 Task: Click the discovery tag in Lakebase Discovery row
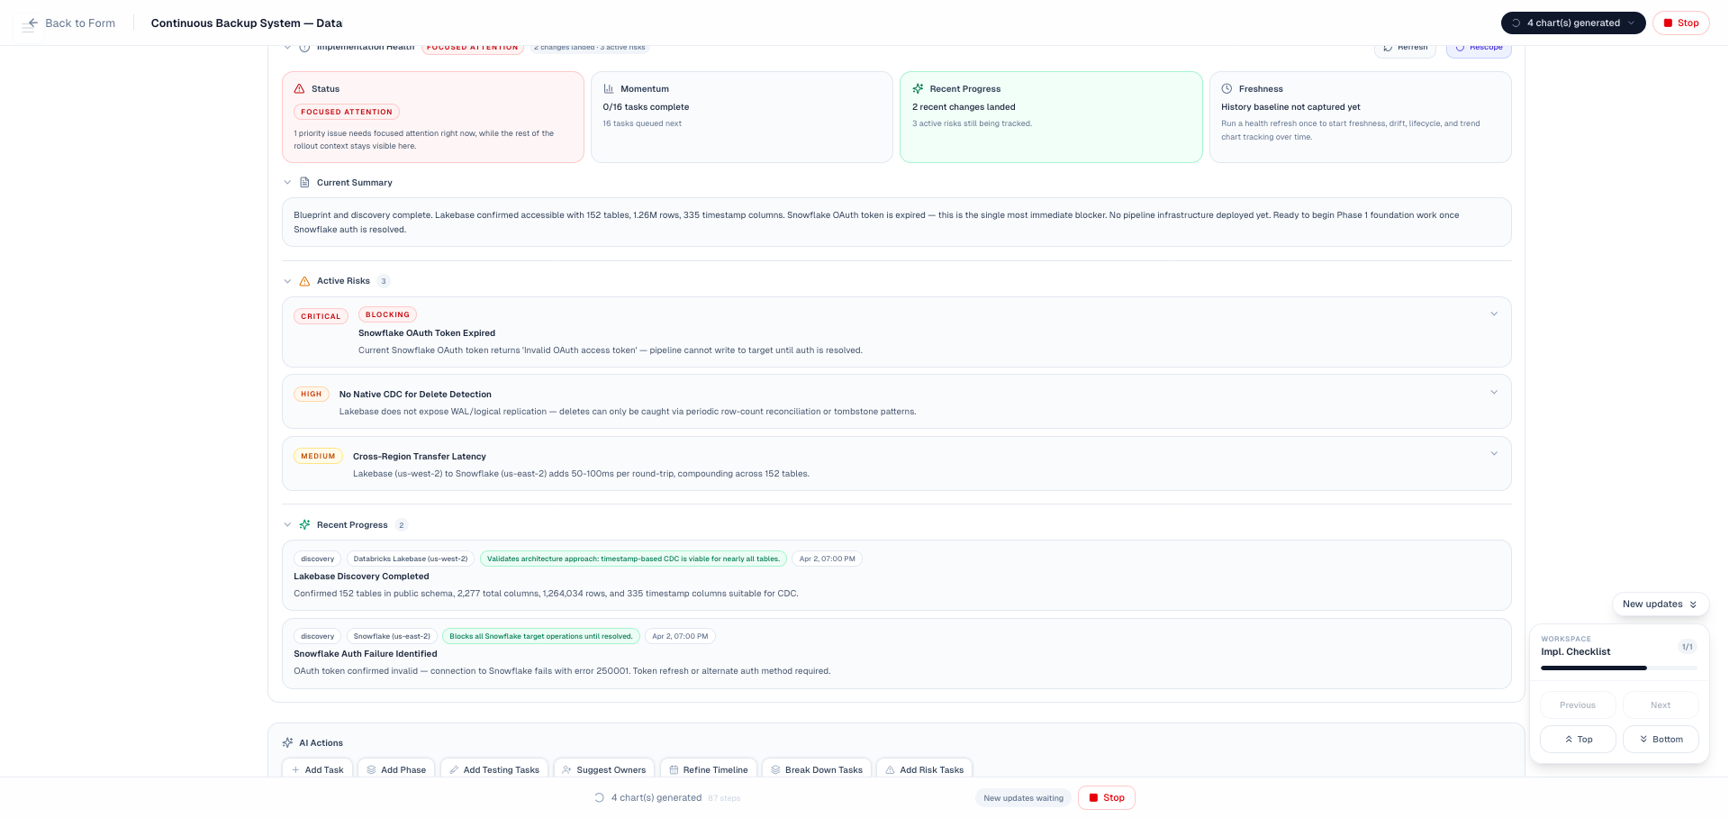pyautogui.click(x=318, y=559)
